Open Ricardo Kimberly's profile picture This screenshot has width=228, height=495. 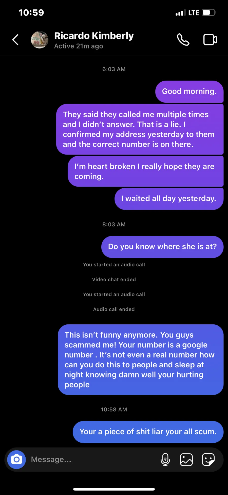pos(40,40)
